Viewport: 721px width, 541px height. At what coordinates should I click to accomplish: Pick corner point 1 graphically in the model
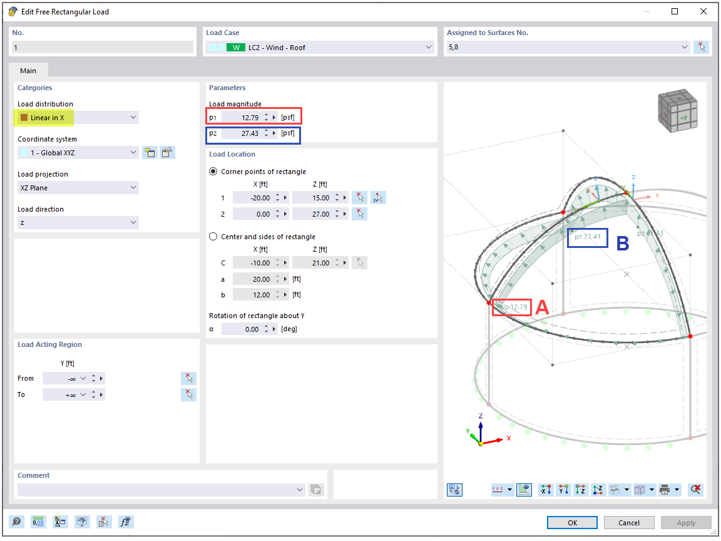point(360,197)
